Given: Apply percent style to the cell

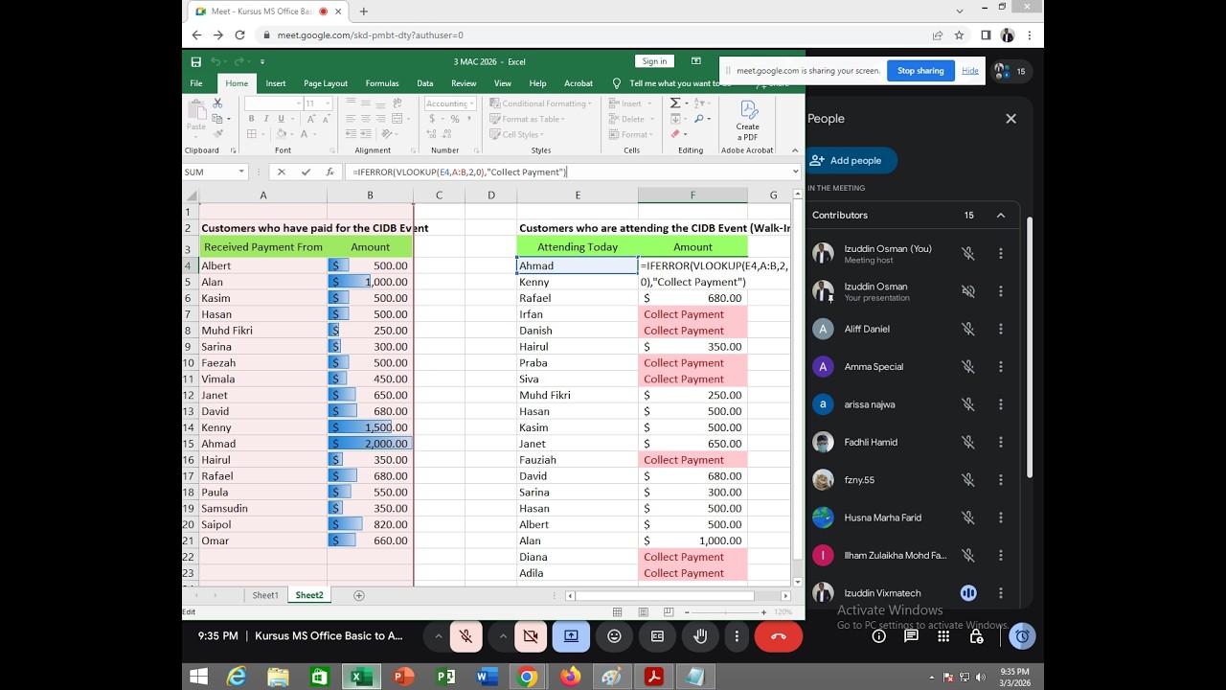Looking at the screenshot, I should click(x=454, y=119).
